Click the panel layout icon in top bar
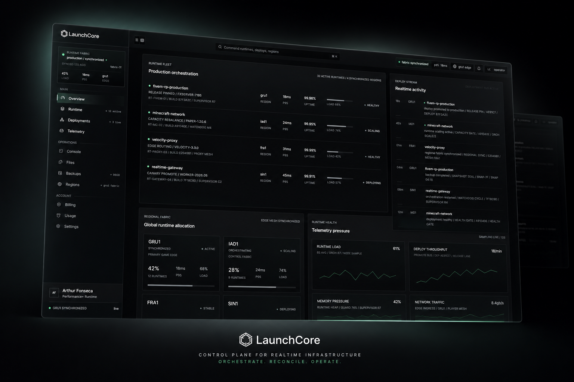Viewport: 574px width, 382px height. [x=142, y=40]
